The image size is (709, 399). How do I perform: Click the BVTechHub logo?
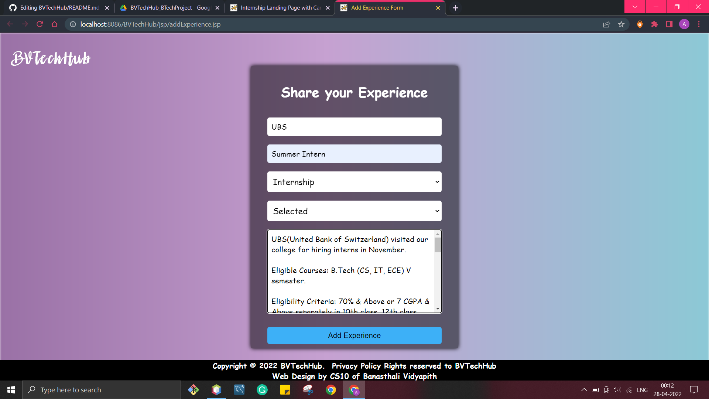point(51,59)
